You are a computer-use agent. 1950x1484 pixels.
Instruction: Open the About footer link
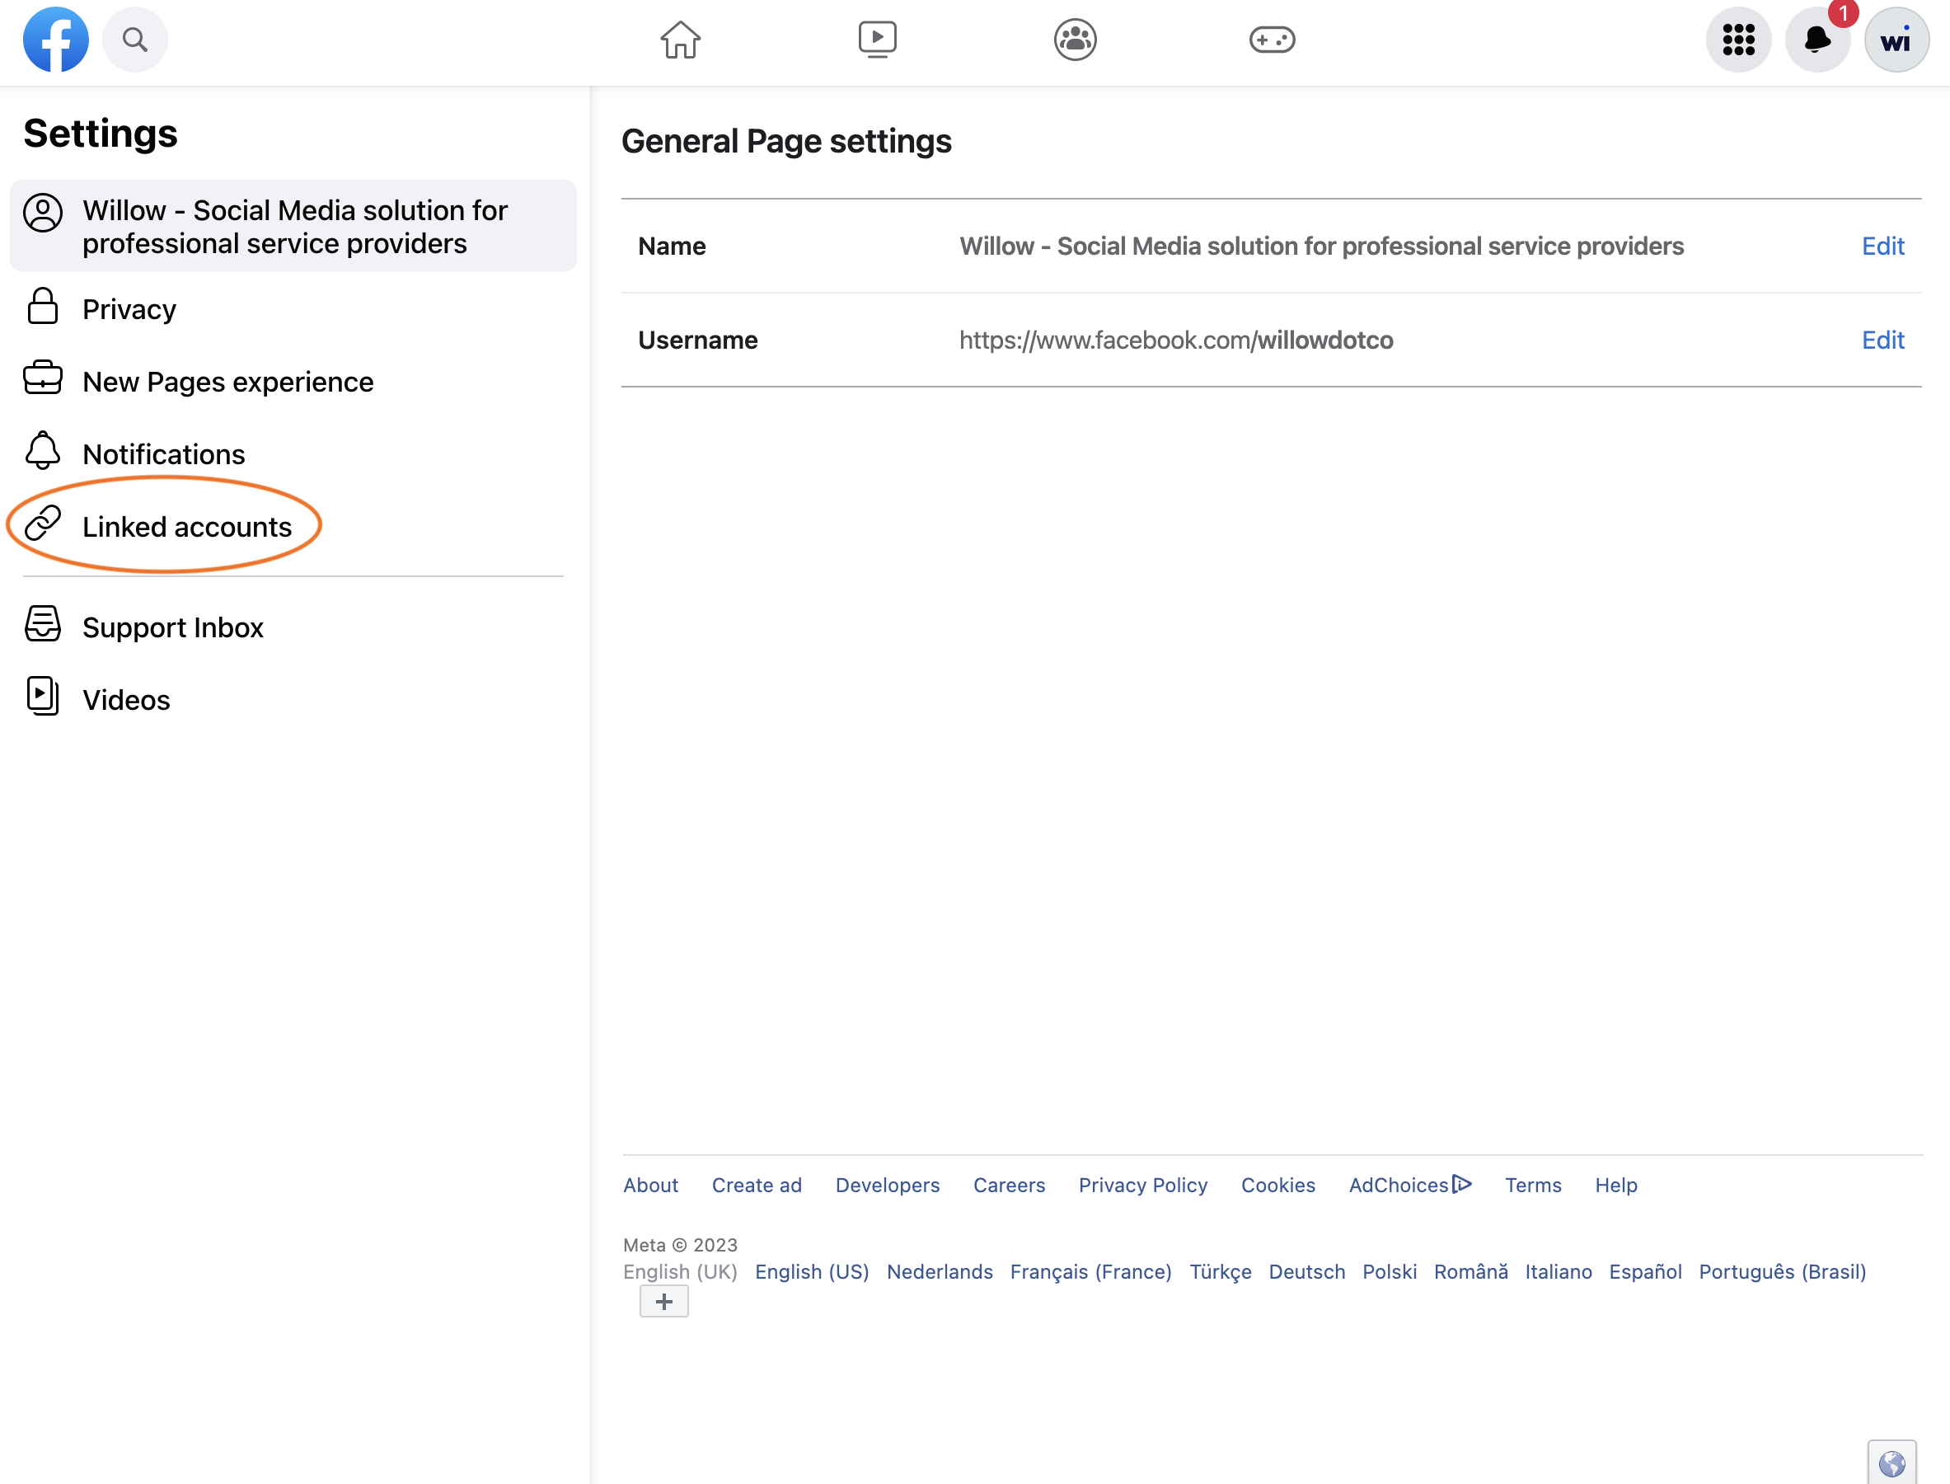click(x=651, y=1186)
